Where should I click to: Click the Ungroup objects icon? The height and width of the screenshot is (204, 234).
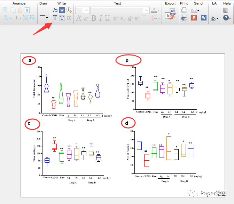click(x=33, y=18)
